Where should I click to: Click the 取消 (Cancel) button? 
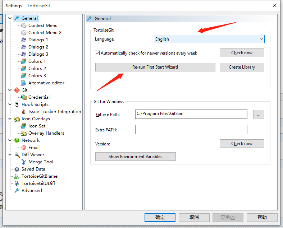[x=194, y=218]
